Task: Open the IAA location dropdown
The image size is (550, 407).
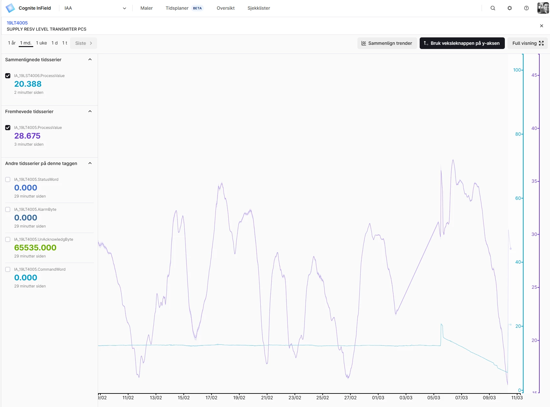Action: [95, 8]
